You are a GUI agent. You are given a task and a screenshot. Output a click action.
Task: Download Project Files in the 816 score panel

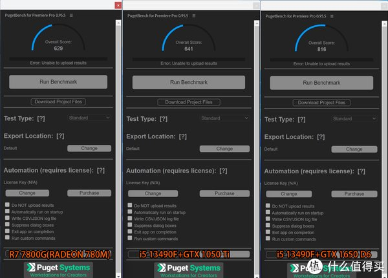click(321, 103)
